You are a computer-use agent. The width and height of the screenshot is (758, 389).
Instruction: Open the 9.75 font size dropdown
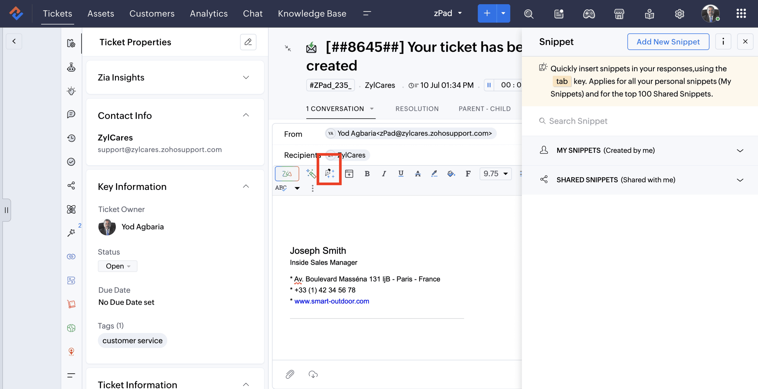[496, 174]
